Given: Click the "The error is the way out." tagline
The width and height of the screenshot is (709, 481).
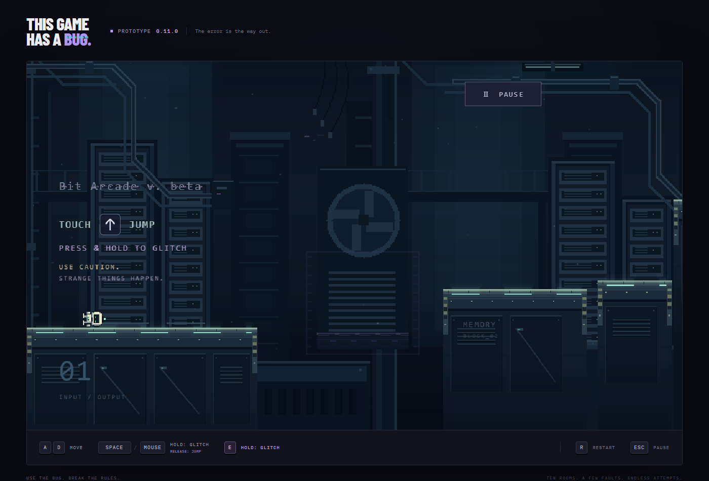Looking at the screenshot, I should [x=233, y=31].
